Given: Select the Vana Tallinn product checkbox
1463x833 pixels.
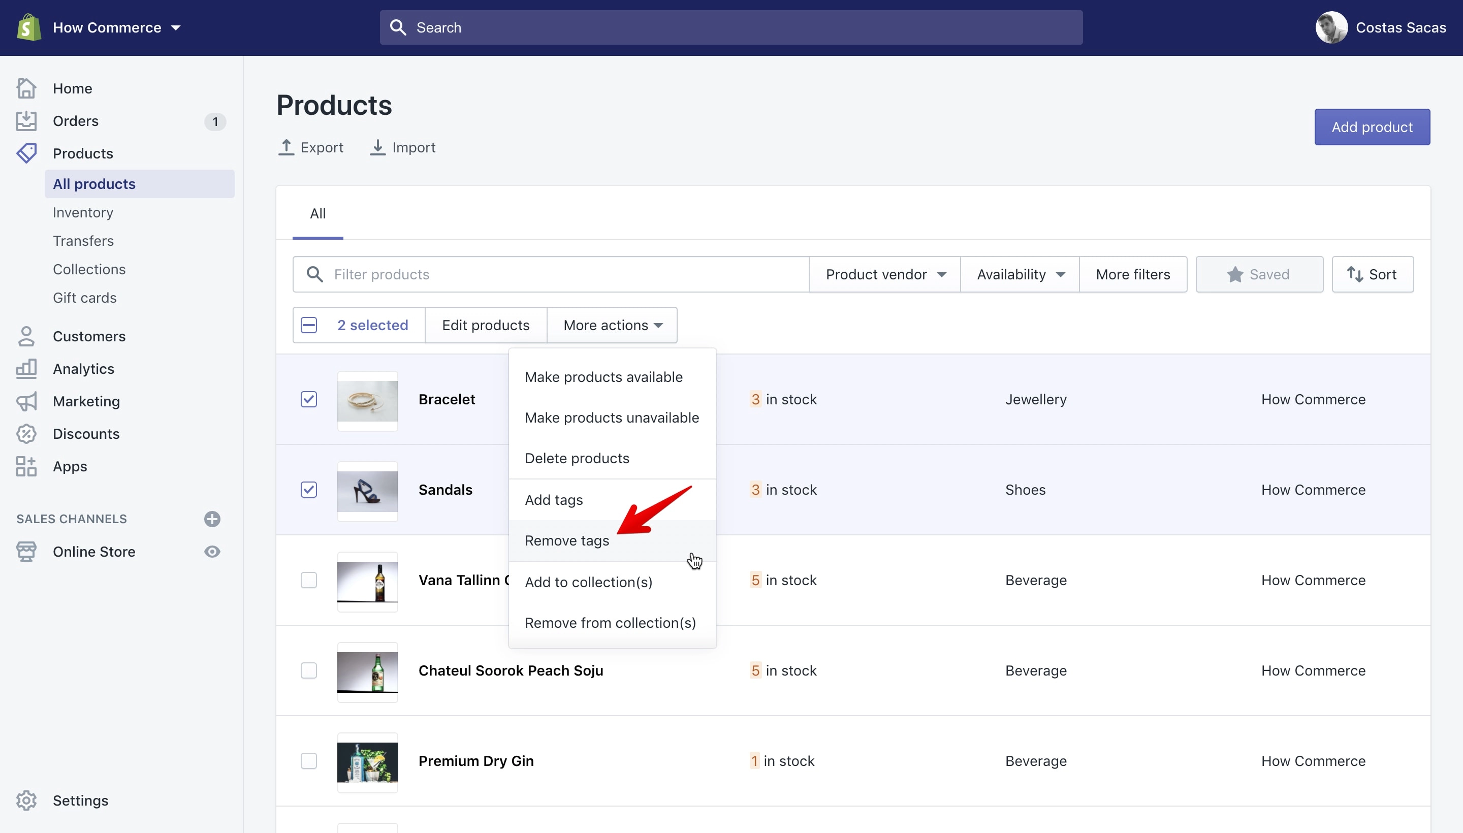Looking at the screenshot, I should tap(309, 580).
